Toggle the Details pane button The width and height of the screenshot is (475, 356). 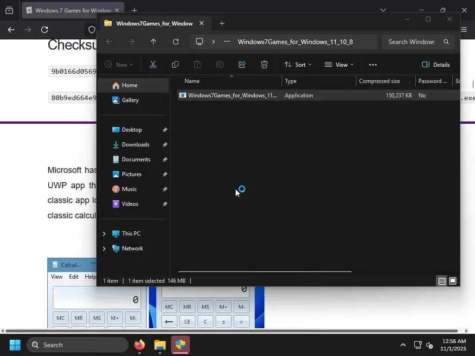pyautogui.click(x=436, y=65)
